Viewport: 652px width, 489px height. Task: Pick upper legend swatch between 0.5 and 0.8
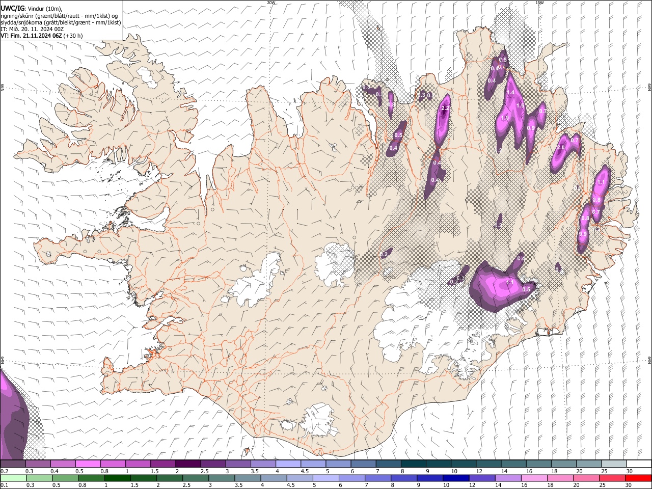[x=88, y=464]
